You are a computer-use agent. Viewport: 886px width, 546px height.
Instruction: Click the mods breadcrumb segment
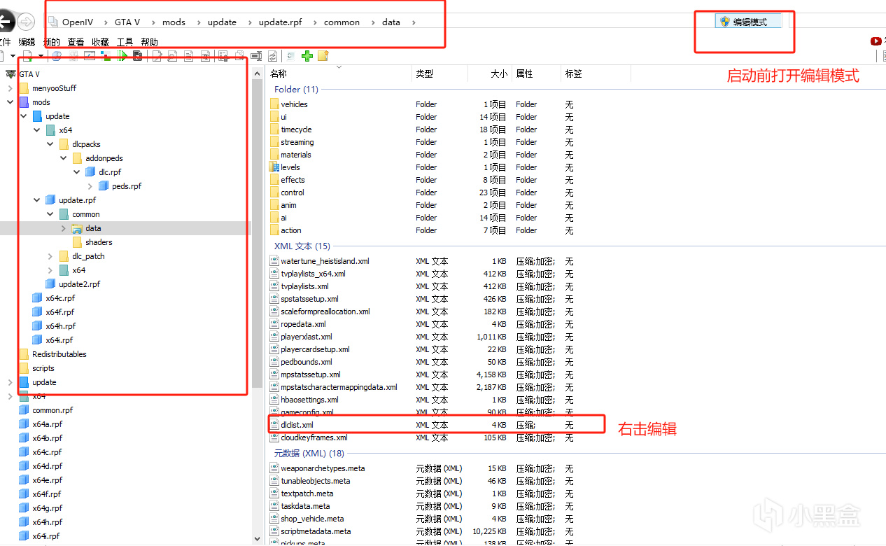pos(174,22)
